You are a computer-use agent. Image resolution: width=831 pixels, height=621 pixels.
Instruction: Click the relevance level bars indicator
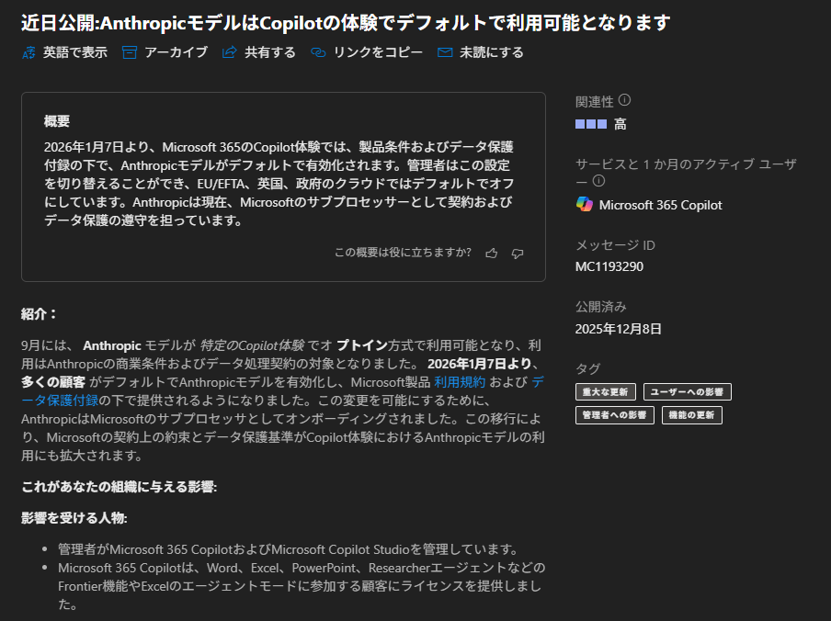(x=591, y=123)
